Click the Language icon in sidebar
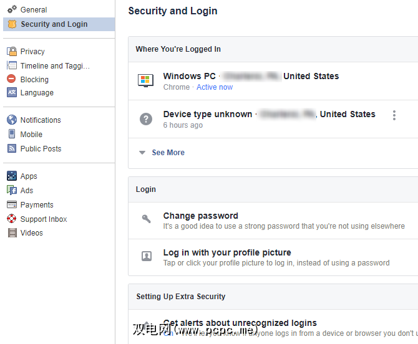The height and width of the screenshot is (344, 418). pyautogui.click(x=12, y=93)
